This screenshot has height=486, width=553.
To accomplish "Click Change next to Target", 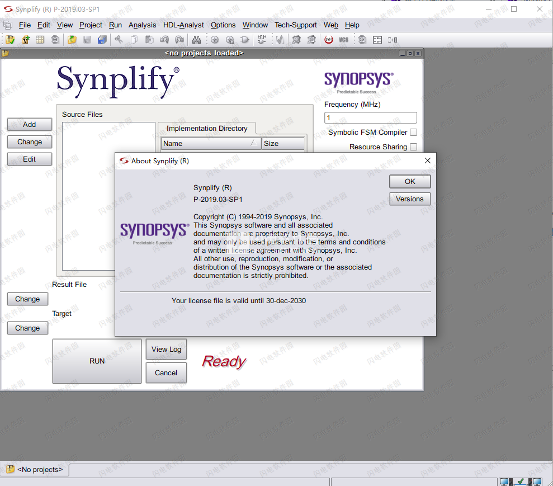I will click(x=27, y=328).
